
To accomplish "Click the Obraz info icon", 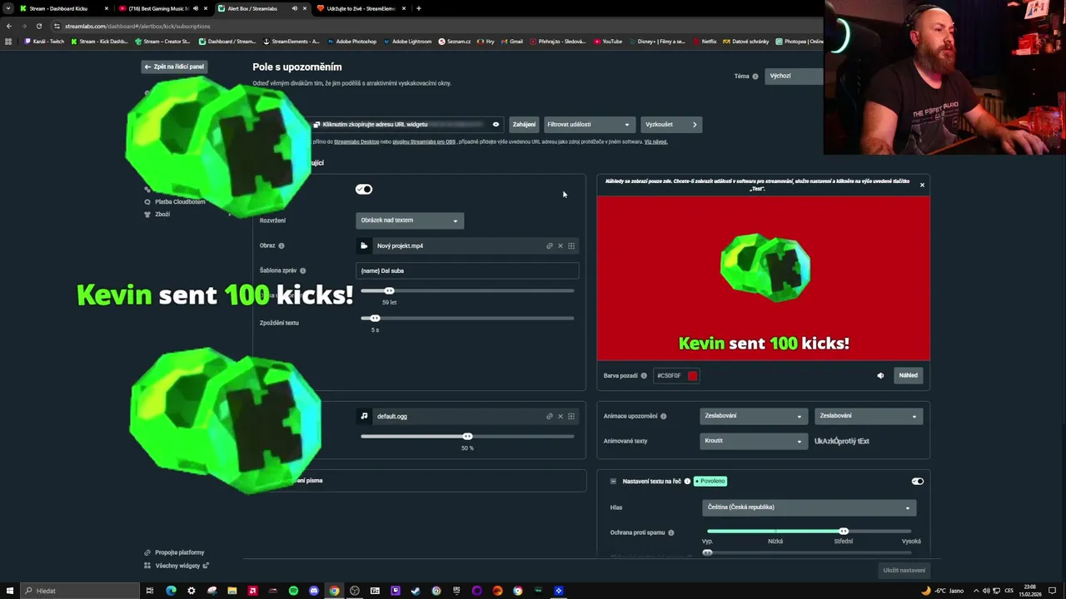I will tap(281, 246).
